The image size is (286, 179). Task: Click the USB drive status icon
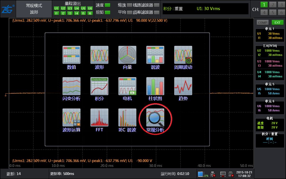click(x=212, y=174)
